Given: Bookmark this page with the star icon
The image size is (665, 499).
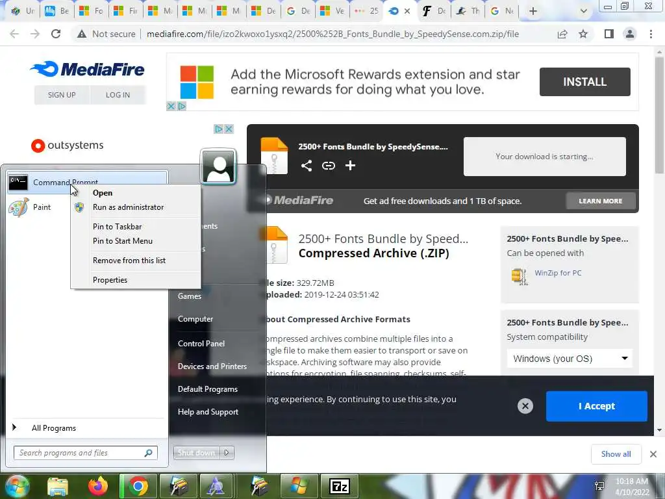Looking at the screenshot, I should pos(583,34).
